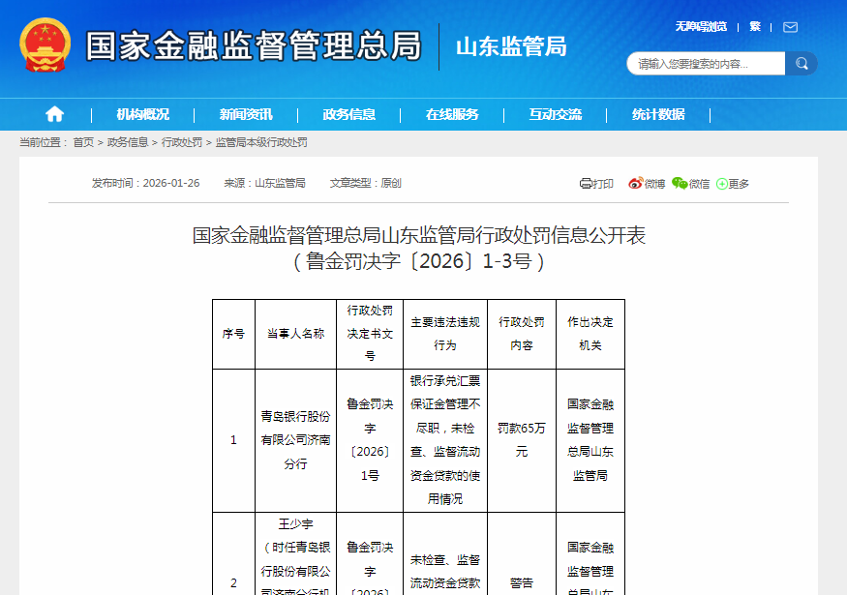The height and width of the screenshot is (595, 847).
Task: Click 无障碍浏览 link
Action: coord(701,26)
